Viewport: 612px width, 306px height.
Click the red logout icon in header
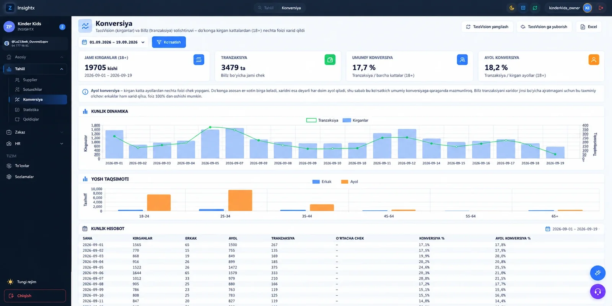click(x=601, y=8)
